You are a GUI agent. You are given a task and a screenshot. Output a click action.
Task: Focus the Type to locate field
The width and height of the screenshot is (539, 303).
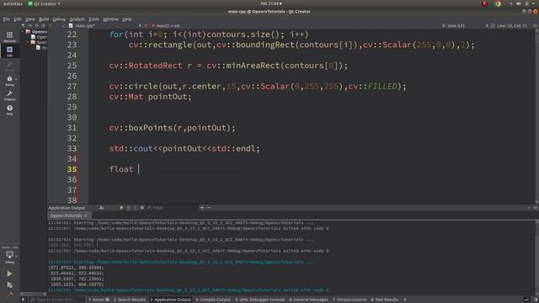[x=56, y=300]
